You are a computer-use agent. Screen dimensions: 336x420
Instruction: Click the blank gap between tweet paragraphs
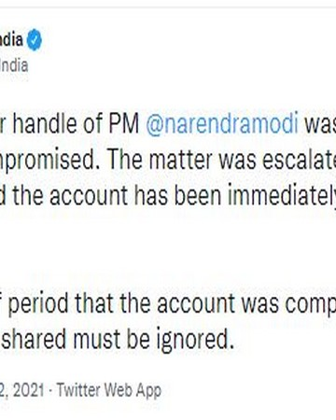pos(168,249)
